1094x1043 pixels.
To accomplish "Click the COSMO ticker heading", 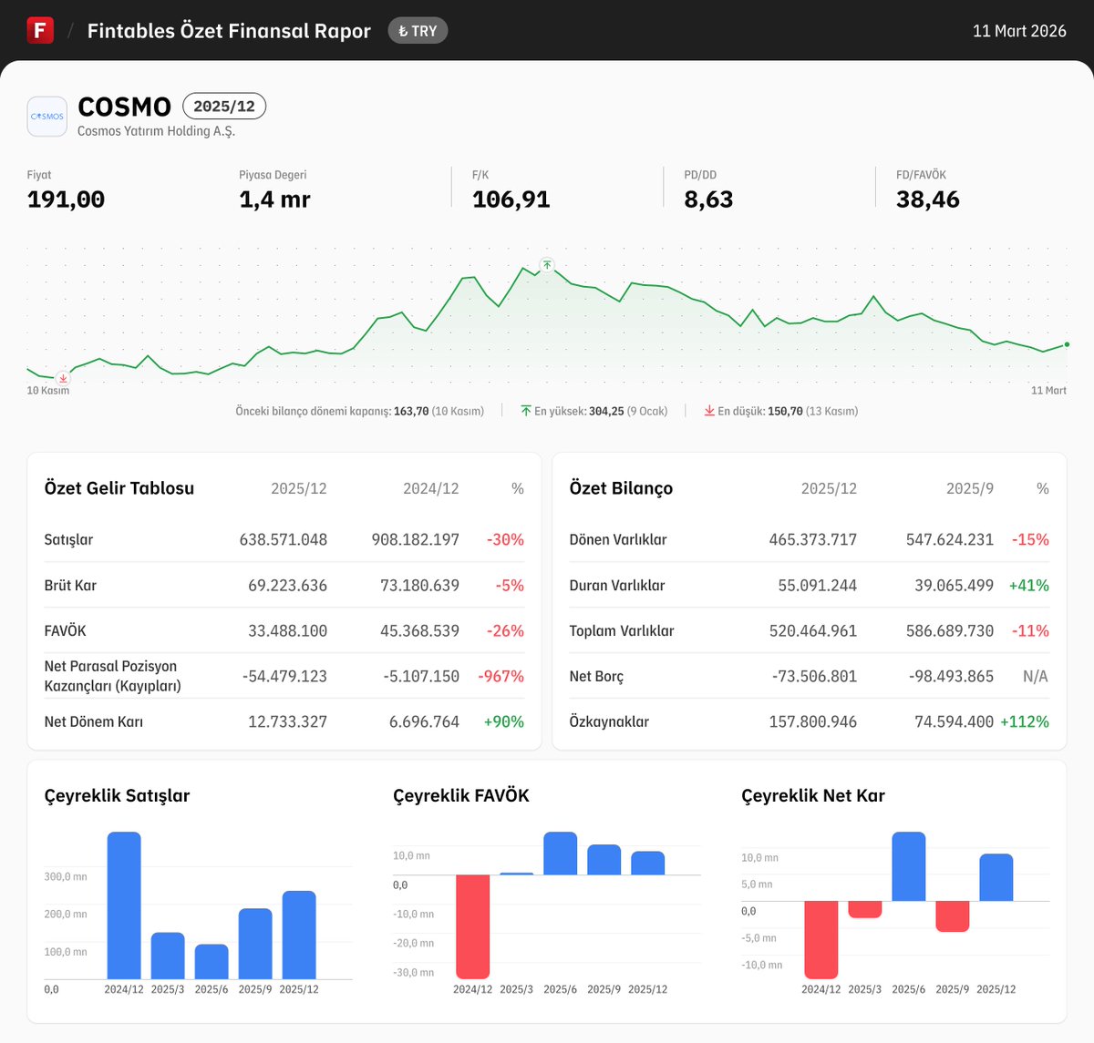I will pyautogui.click(x=125, y=107).
